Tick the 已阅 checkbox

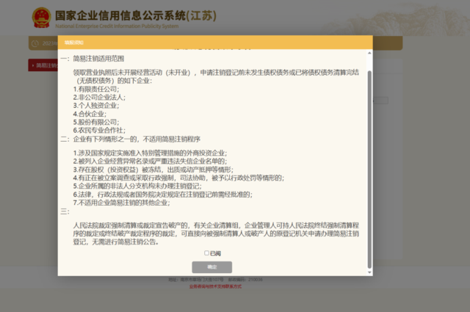206,253
